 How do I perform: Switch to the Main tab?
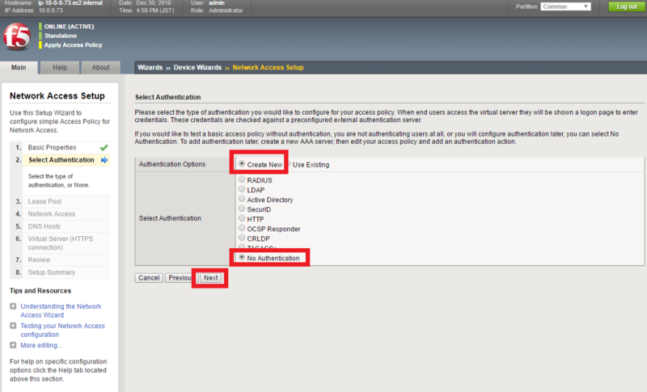(19, 68)
